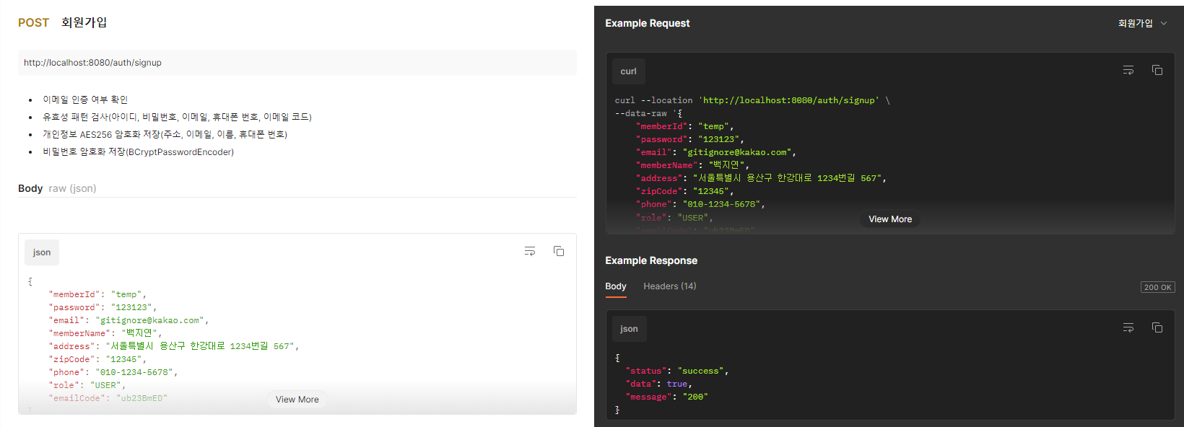Click "role": "USER" line in Body json
Viewport: 1184px width, 427px height.
coord(87,385)
